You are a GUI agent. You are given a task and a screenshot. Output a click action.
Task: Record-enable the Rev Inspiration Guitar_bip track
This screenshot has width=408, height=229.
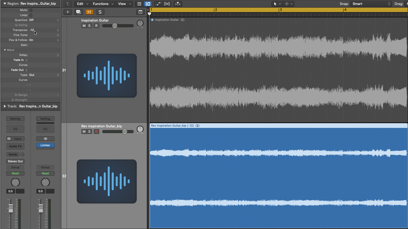coord(96,132)
